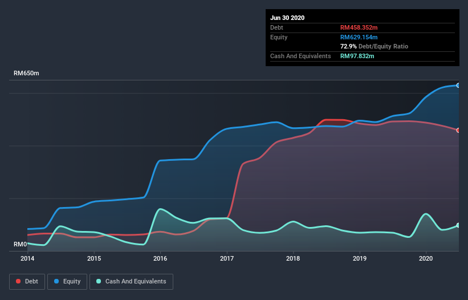
Task: Click the Cash And Equivalents tooltip label
Action: point(300,56)
